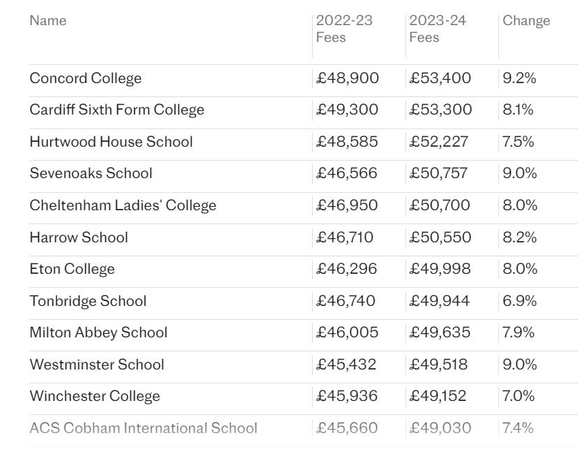Click the 6.9% change for Tonbridge School
Viewport: 578px width, 454px height.
point(519,301)
